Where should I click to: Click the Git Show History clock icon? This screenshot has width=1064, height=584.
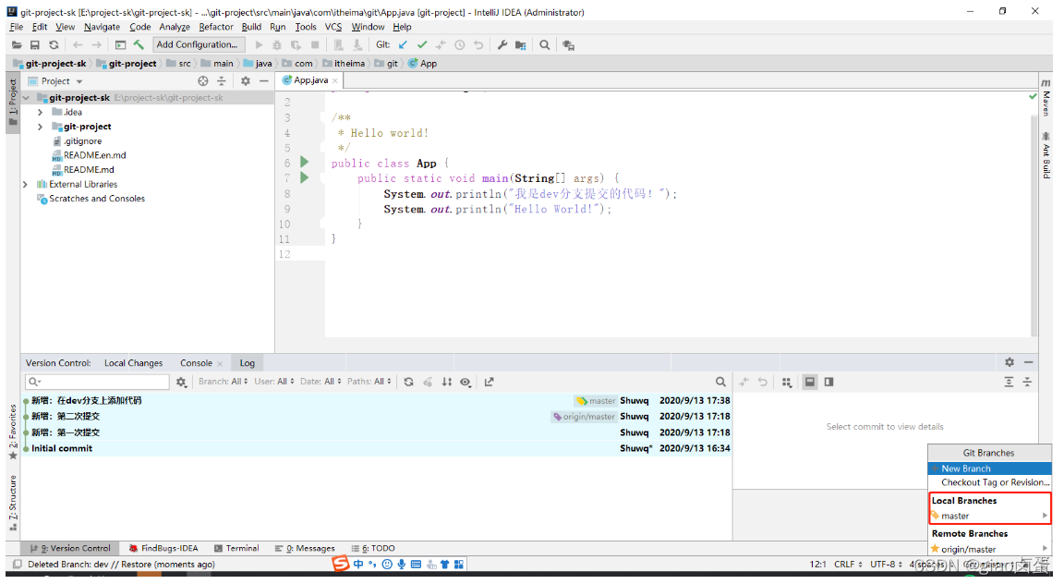459,45
